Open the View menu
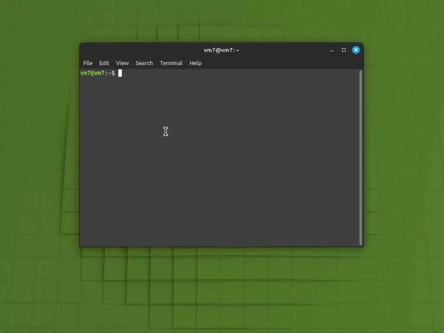The height and width of the screenshot is (333, 444). (x=122, y=63)
